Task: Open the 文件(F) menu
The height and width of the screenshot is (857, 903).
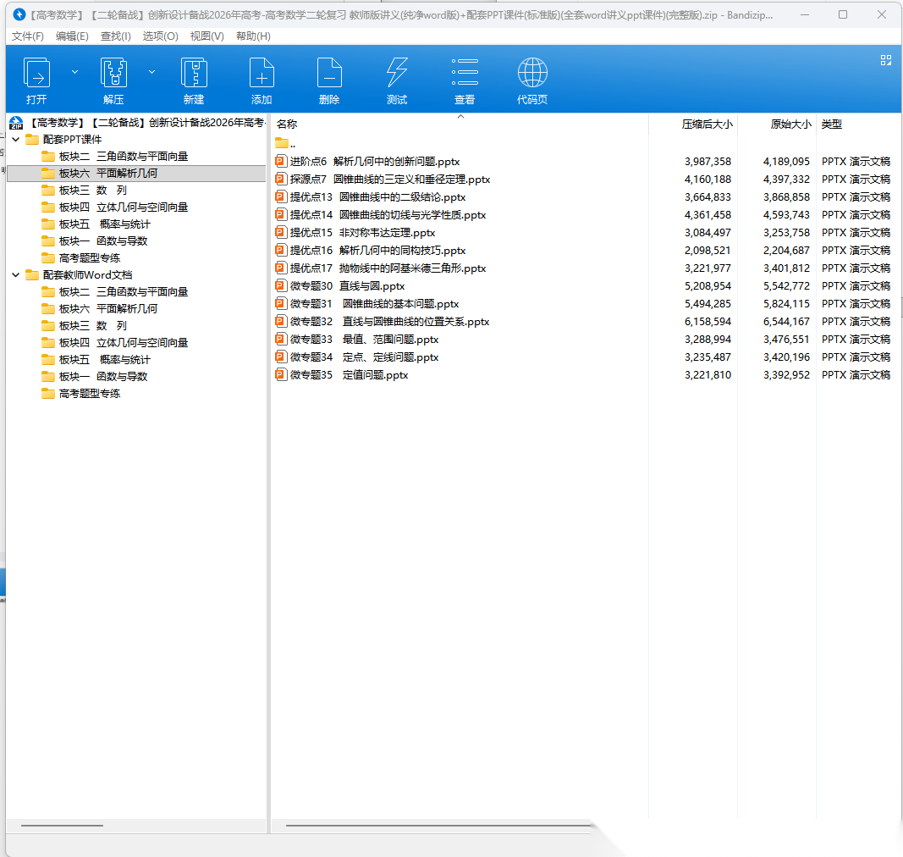Action: (x=28, y=36)
